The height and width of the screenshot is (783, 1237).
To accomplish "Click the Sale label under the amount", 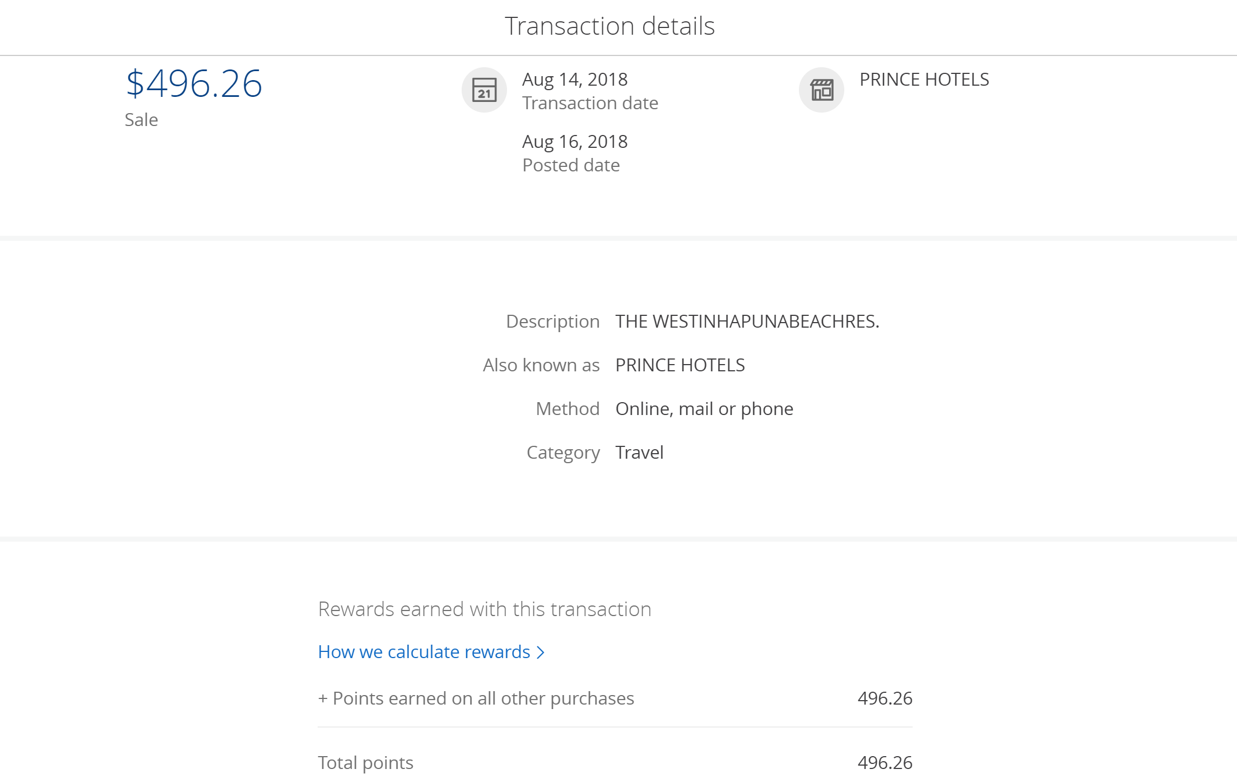I will (141, 120).
